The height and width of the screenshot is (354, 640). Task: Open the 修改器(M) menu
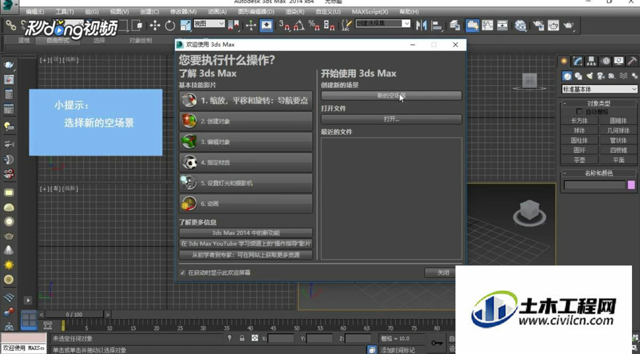[183, 11]
